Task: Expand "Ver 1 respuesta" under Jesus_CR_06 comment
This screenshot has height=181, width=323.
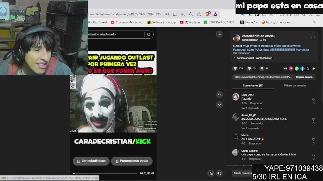Action: pyautogui.click(x=252, y=128)
